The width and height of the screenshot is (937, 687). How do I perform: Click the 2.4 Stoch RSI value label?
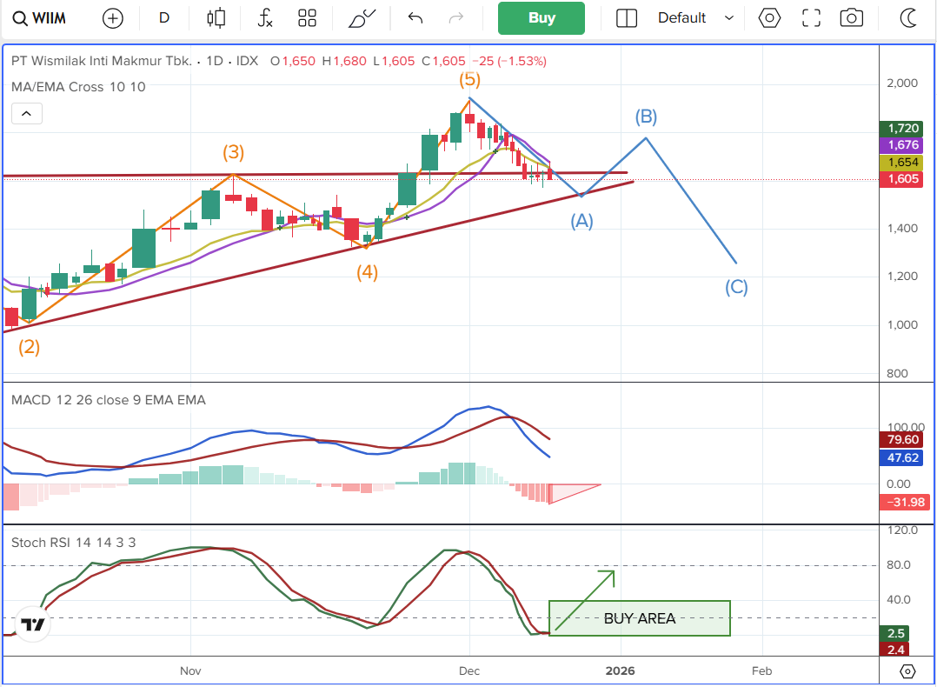coord(894,650)
